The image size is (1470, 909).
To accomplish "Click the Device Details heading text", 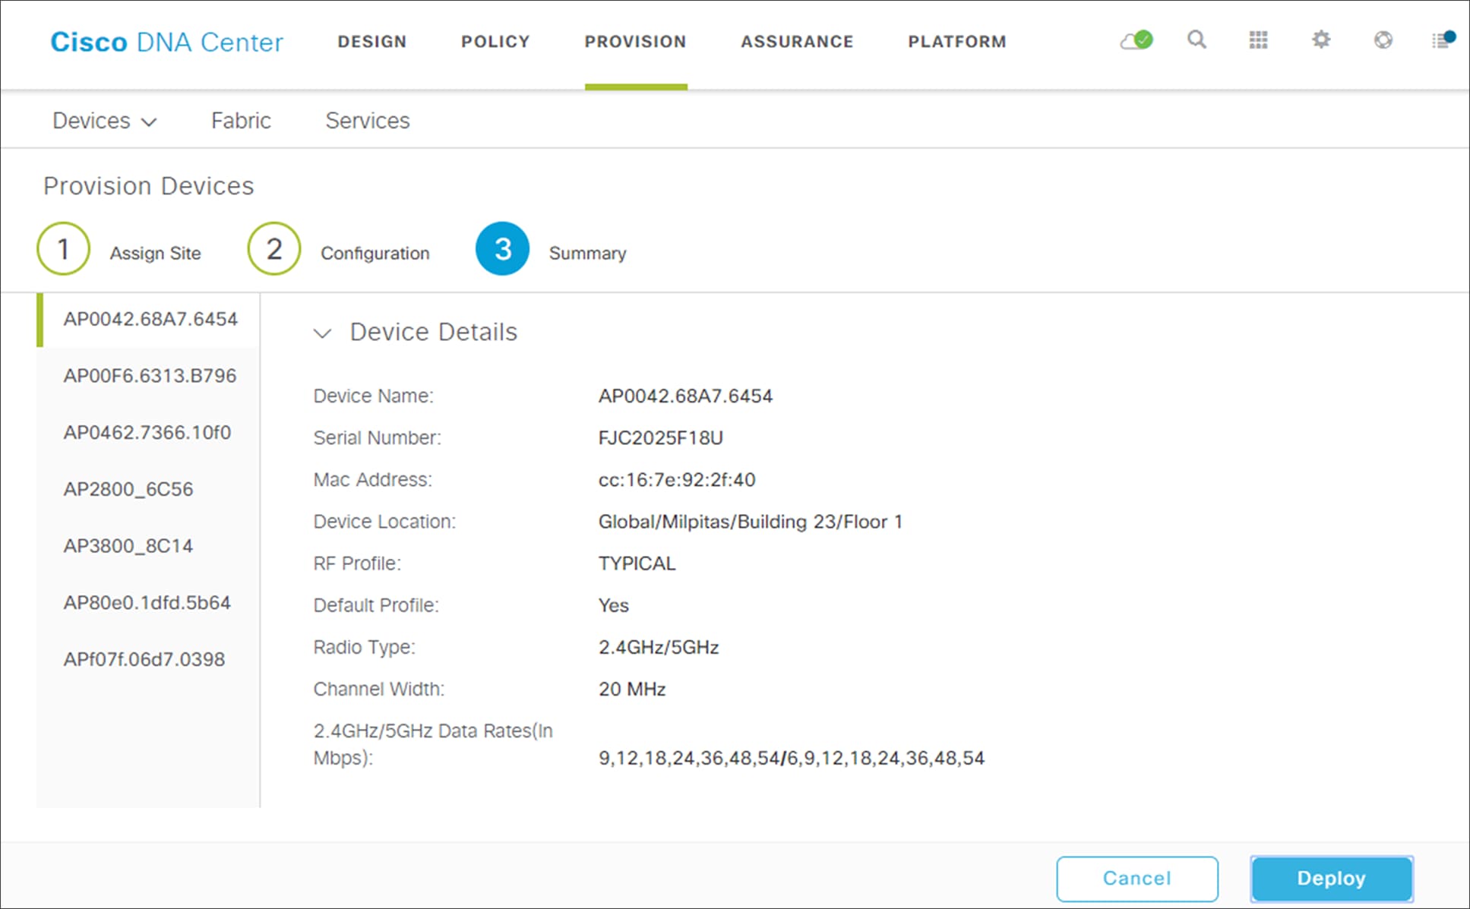I will (x=433, y=332).
